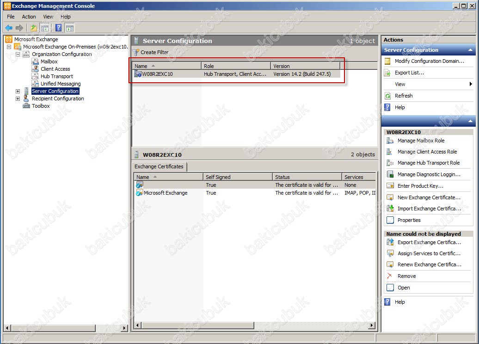Click the W08R2EXC10 server row icon

[x=138, y=74]
